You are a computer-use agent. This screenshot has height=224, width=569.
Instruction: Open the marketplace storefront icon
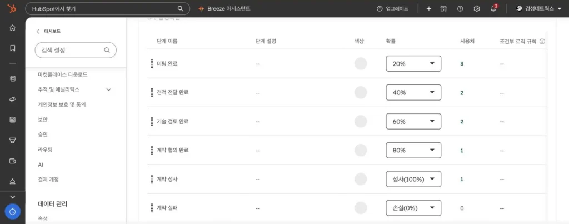pyautogui.click(x=443, y=9)
